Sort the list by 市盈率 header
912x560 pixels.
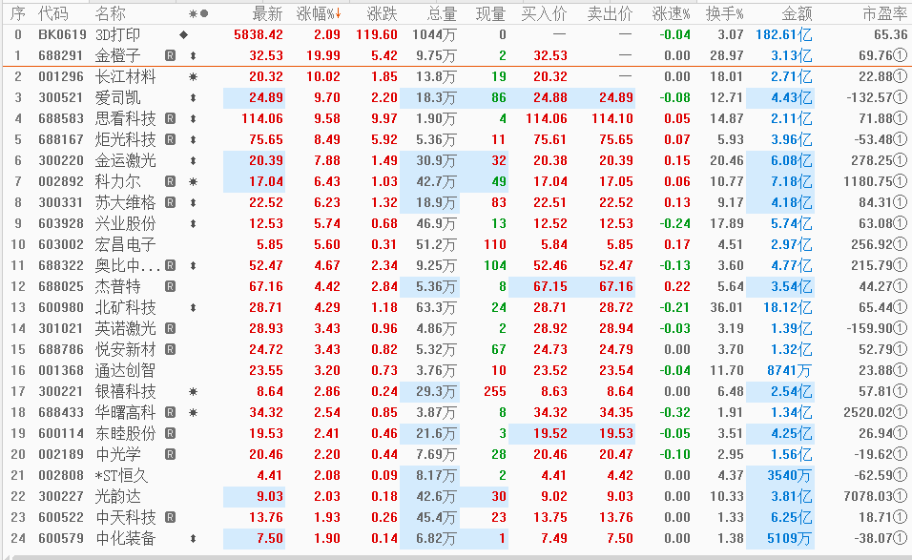[884, 13]
